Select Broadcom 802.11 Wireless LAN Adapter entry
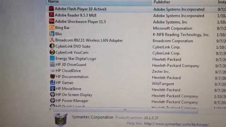Screen dimensions: 226x127 (89, 40)
